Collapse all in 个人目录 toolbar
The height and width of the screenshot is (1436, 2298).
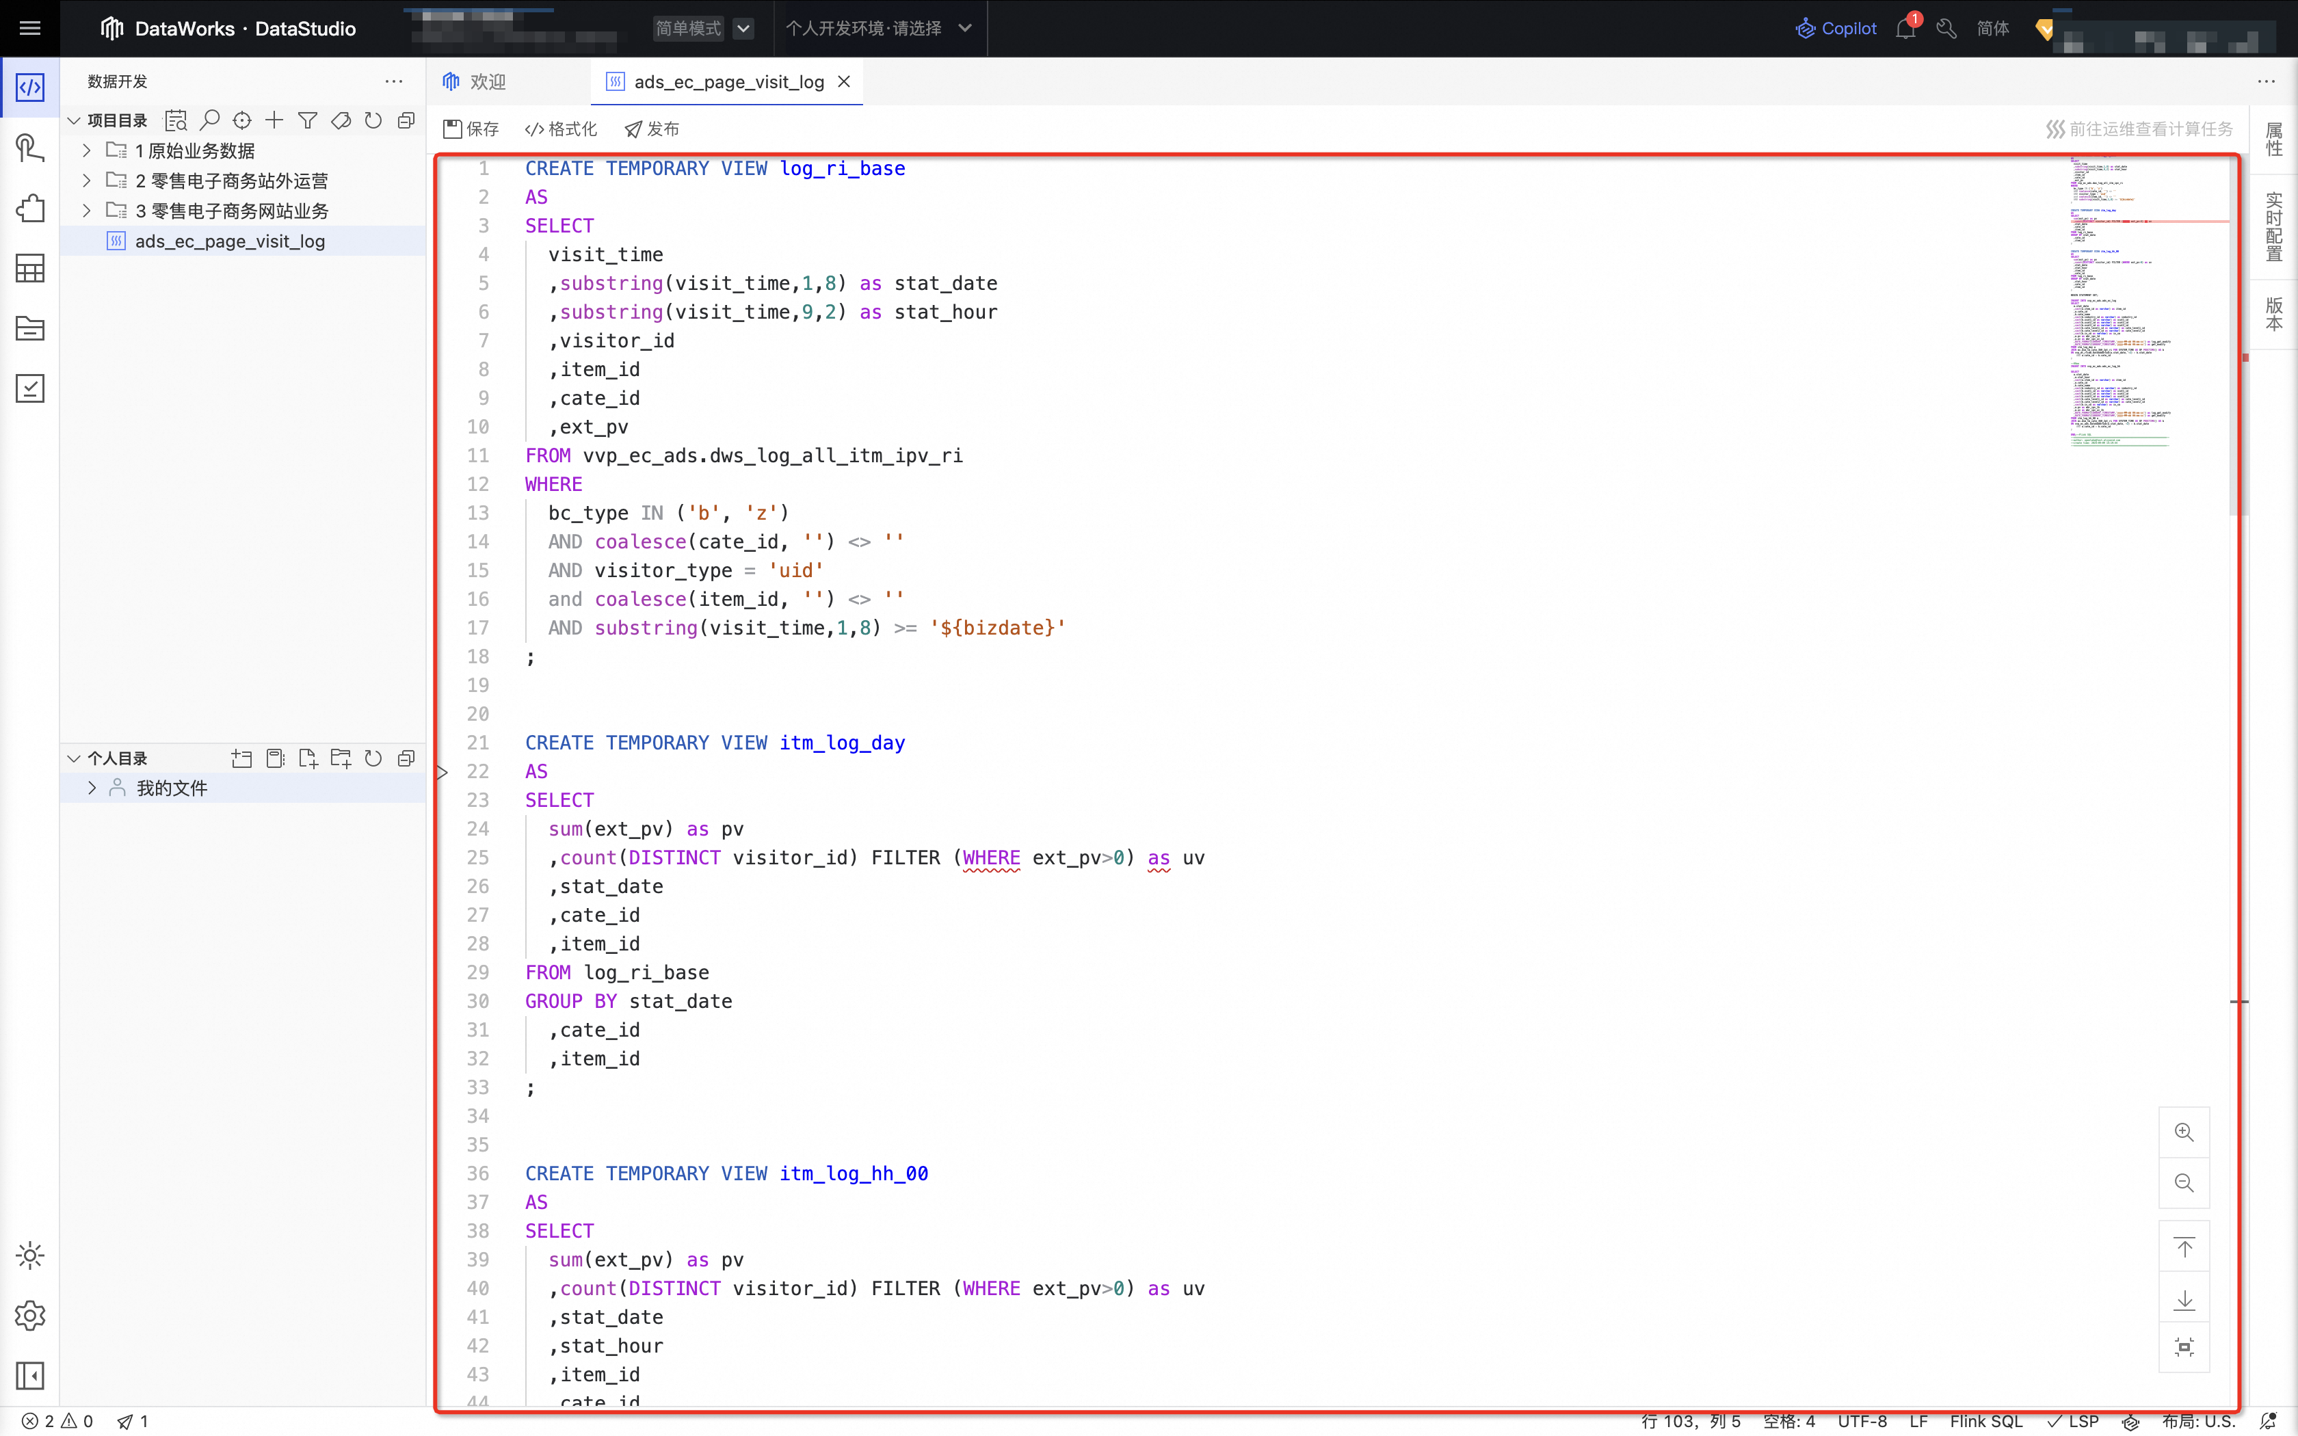tap(406, 759)
